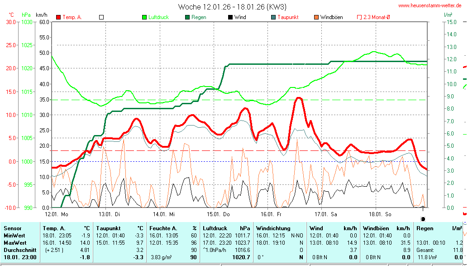The width and height of the screenshot is (468, 266).
Task: Click the teal Taupunkt legend swatch
Action: click(273, 17)
